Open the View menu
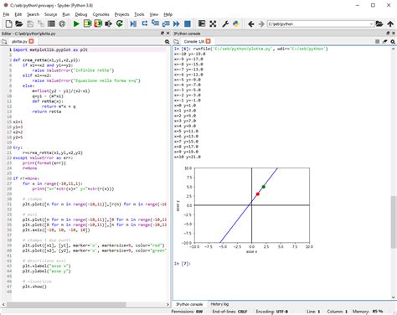 pos(154,14)
